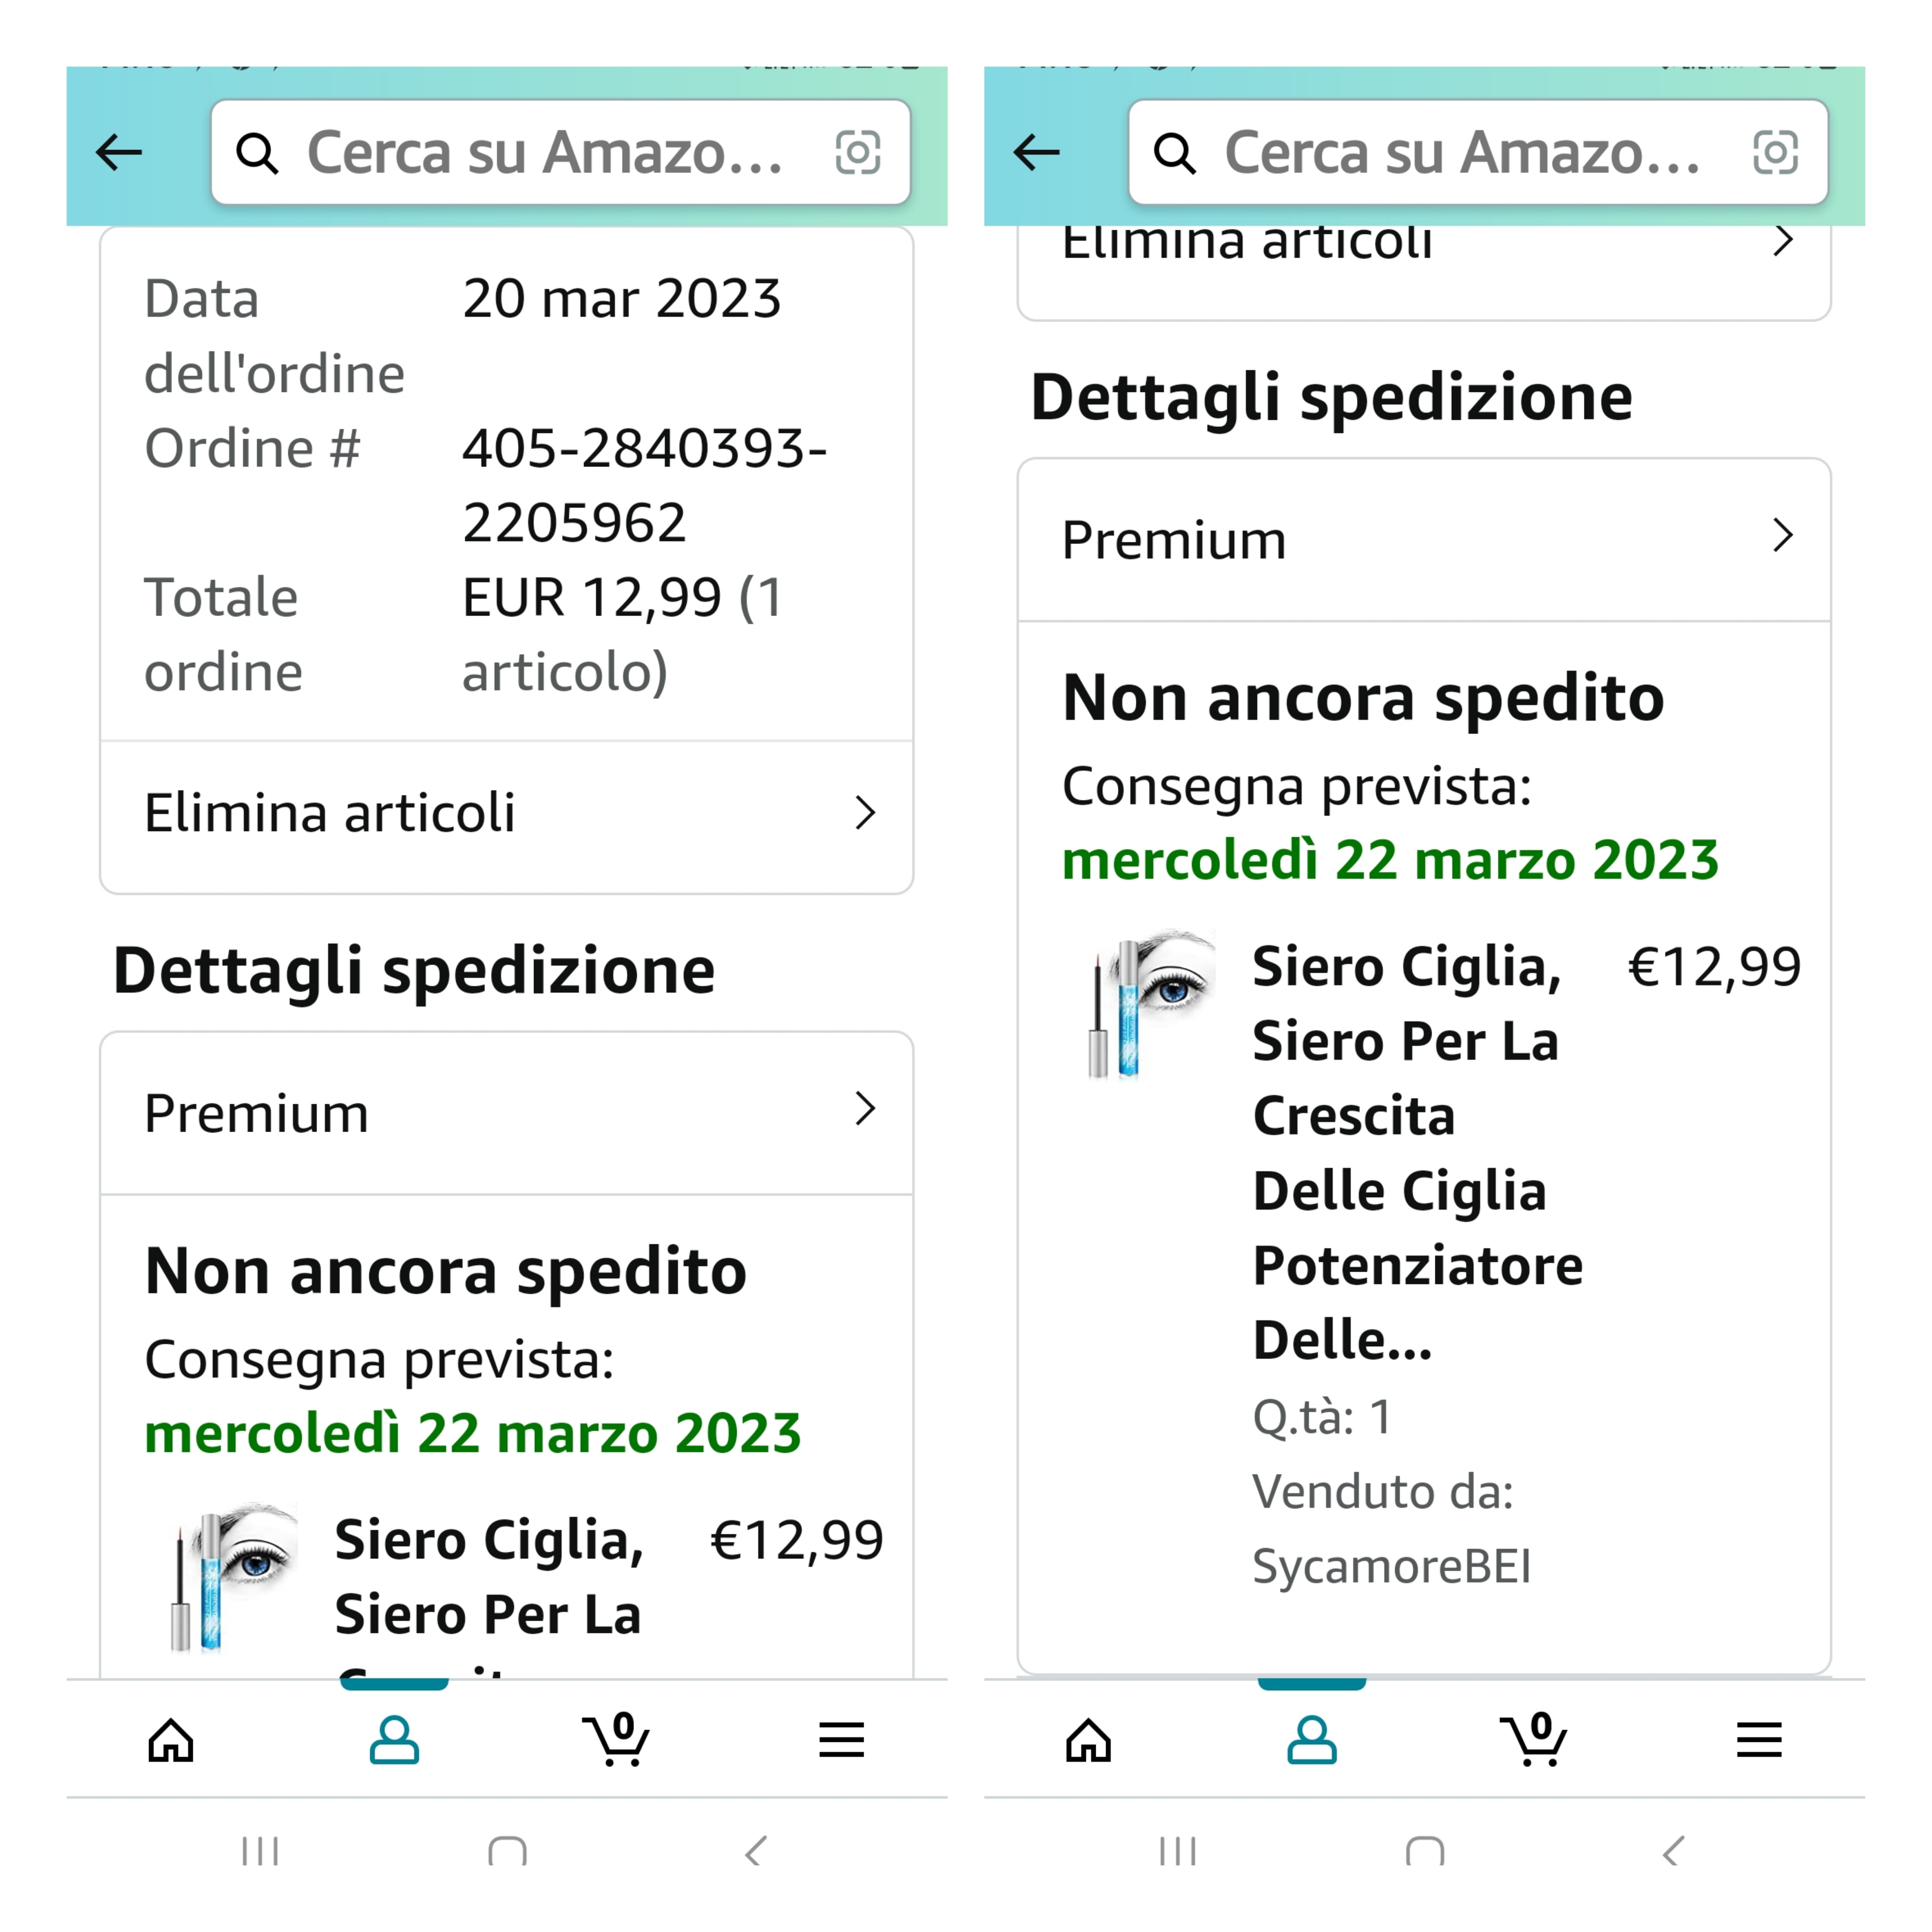This screenshot has width=1932, height=1932.
Task: Open the cart icon in the left phone's bottom bar
Action: pos(616,1740)
